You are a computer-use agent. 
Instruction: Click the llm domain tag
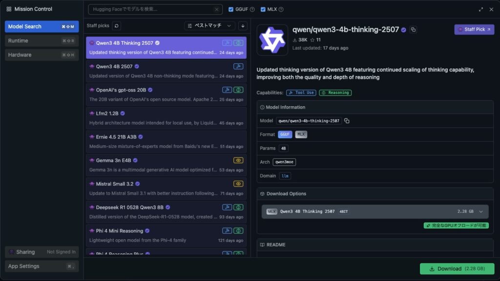click(x=285, y=176)
